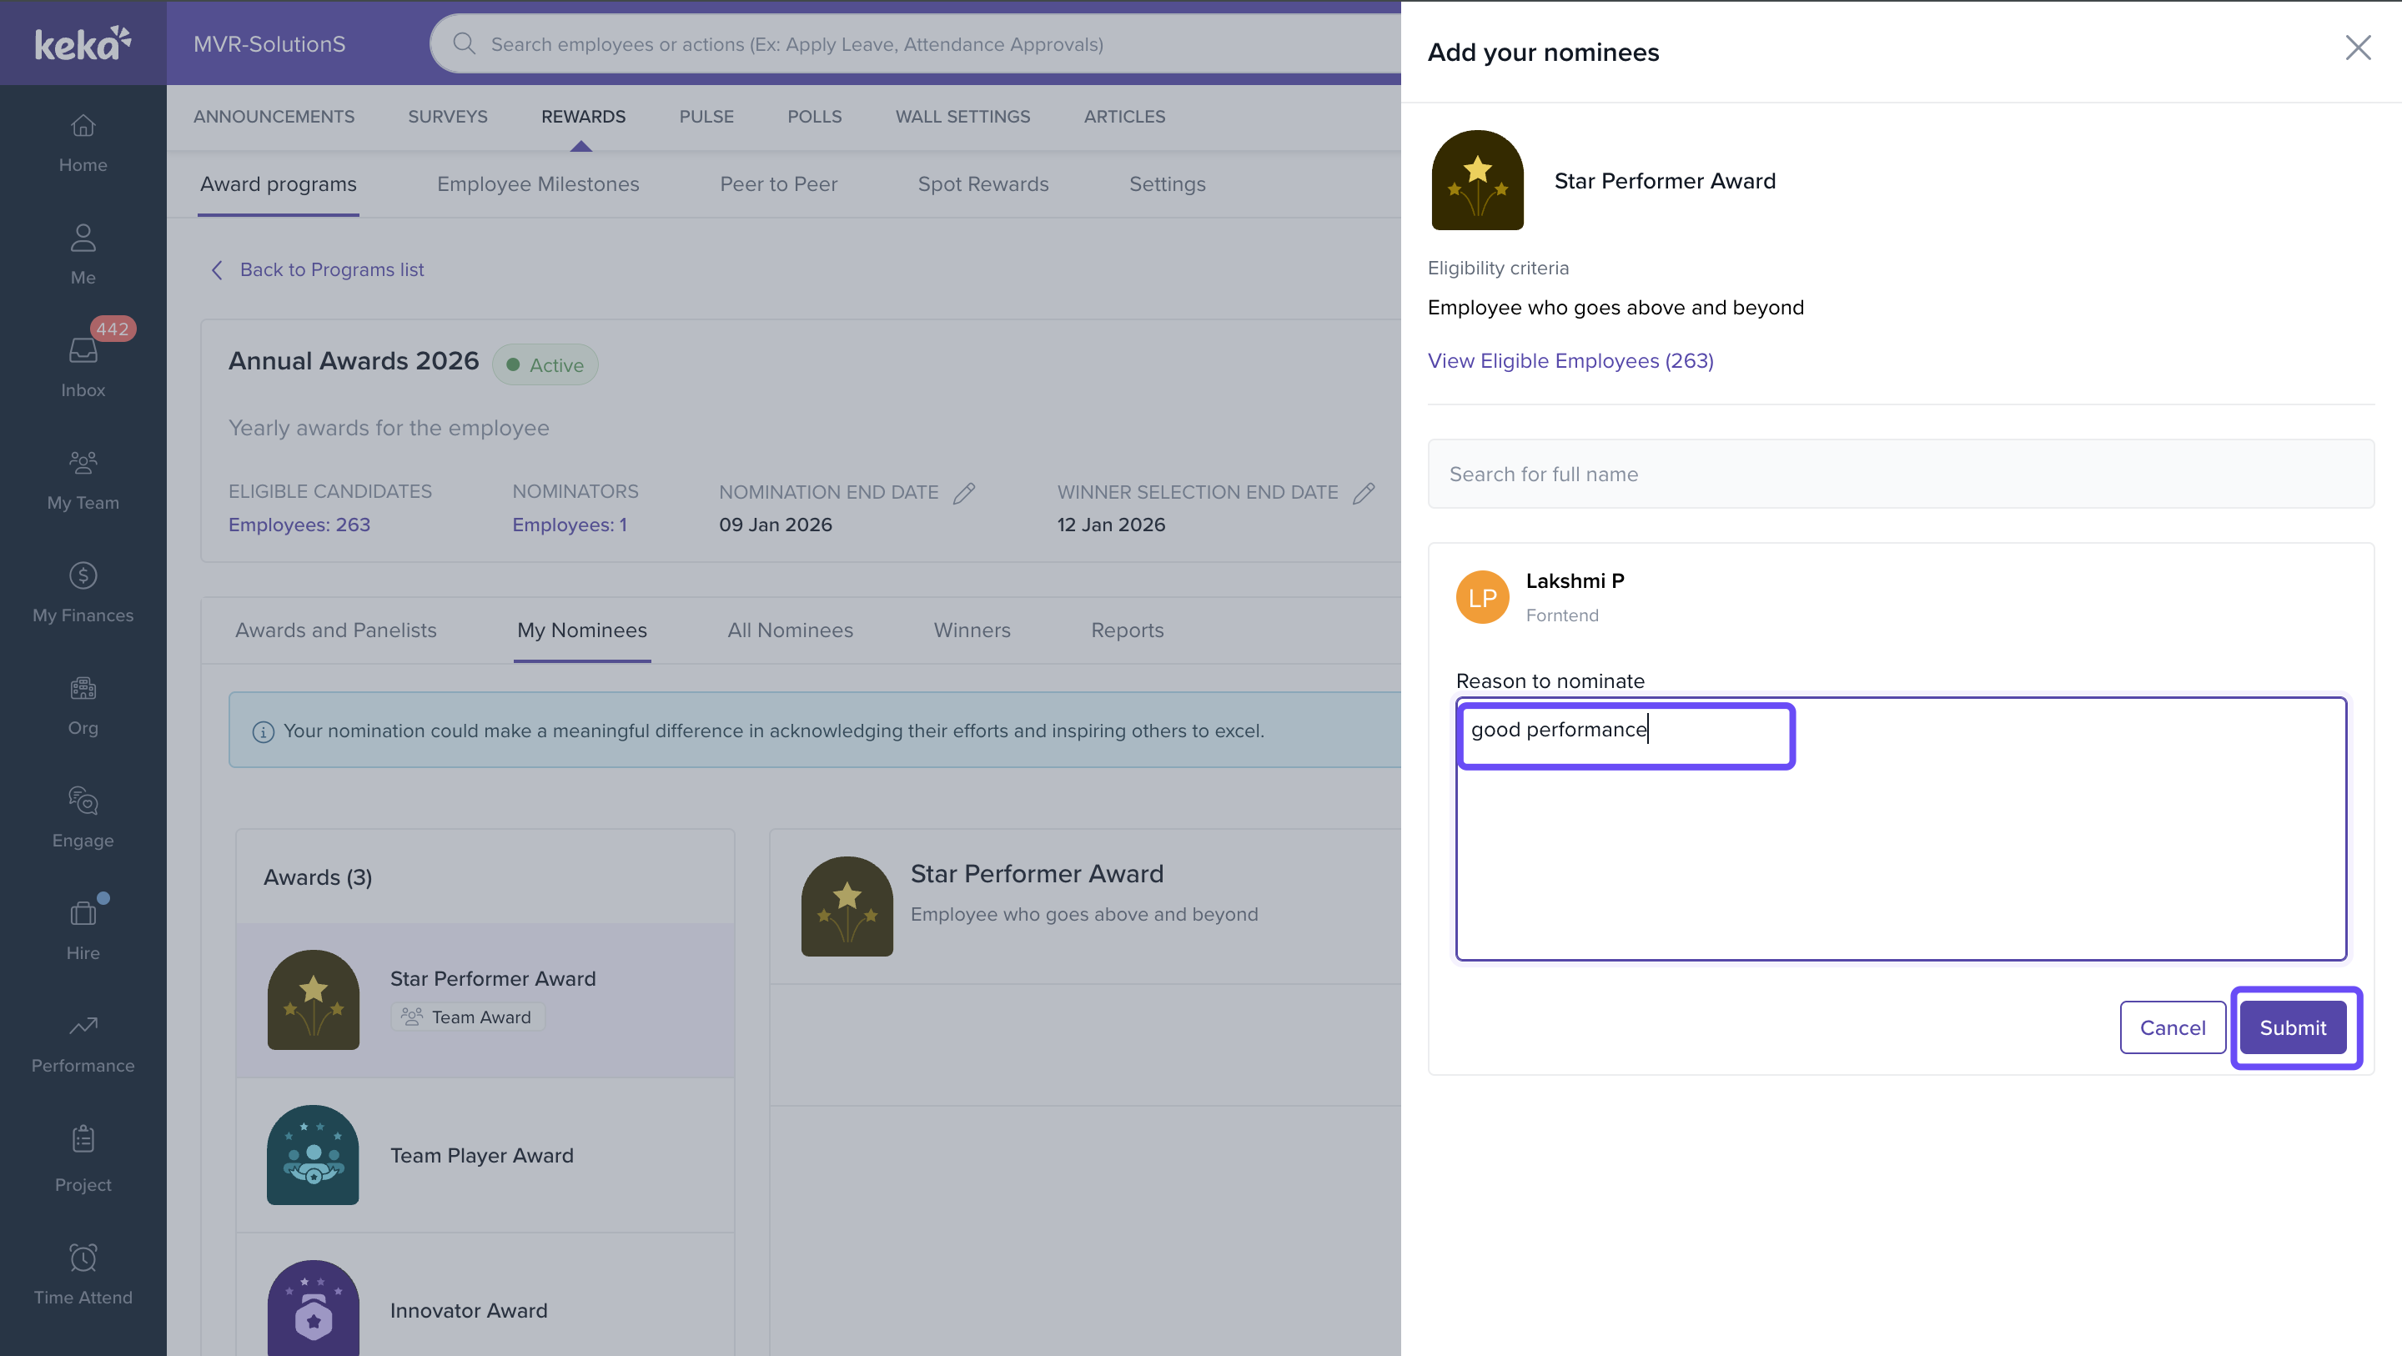Open Inbox with 442 badge
Image resolution: width=2402 pixels, height=1356 pixels.
83,352
